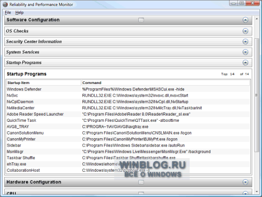The image size is (262, 197).
Task: Click the vertical scrollbar thumb
Action: pos(256,95)
